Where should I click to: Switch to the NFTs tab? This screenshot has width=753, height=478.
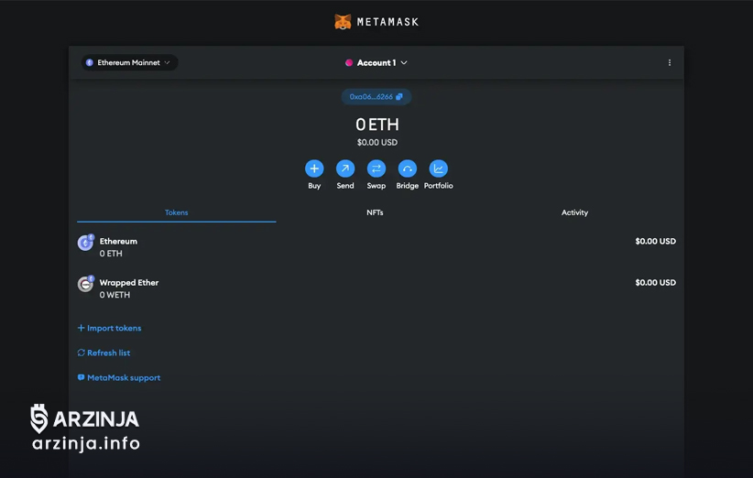pyautogui.click(x=375, y=212)
